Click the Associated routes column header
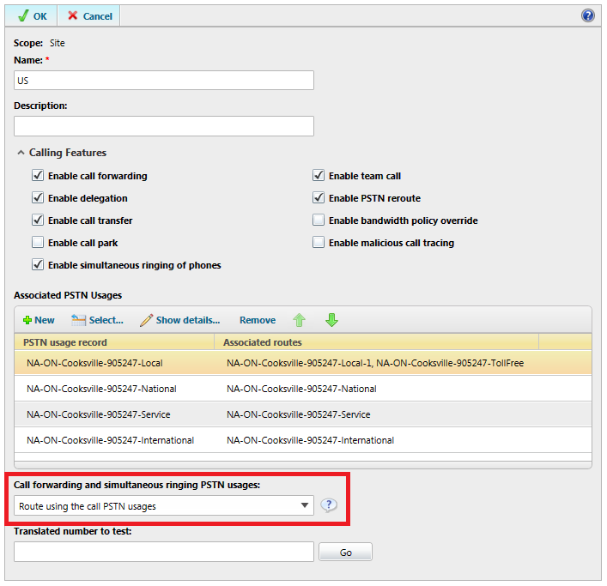Viewport: 607px width, 586px height. pos(376,342)
